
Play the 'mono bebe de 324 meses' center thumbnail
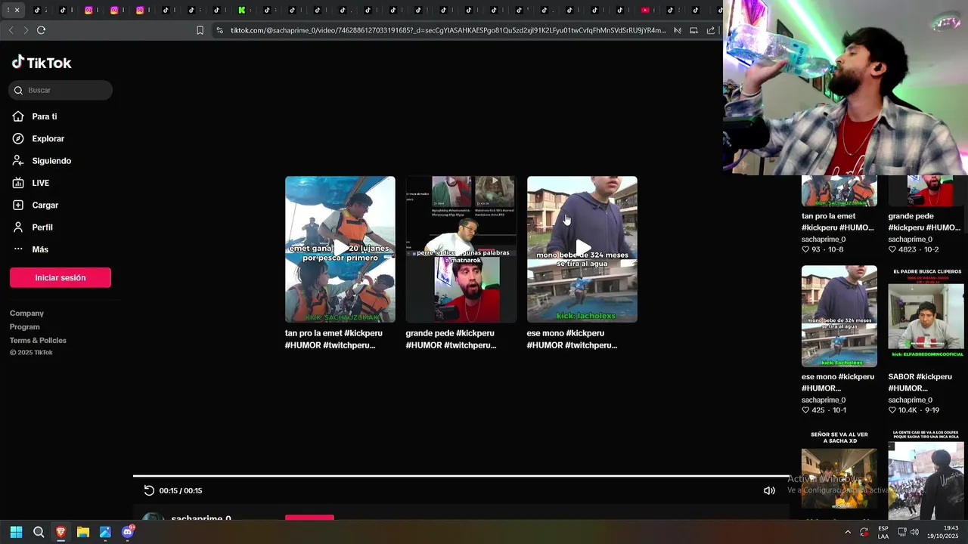[x=582, y=249]
